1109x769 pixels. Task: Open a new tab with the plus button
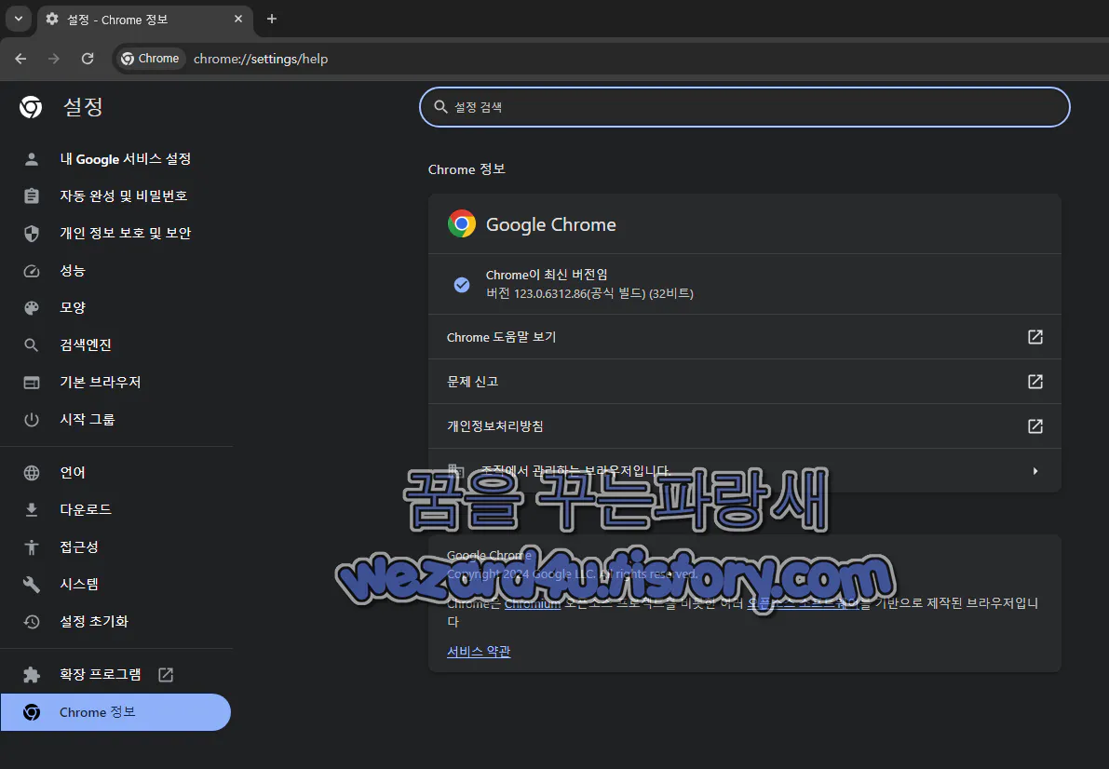click(272, 20)
